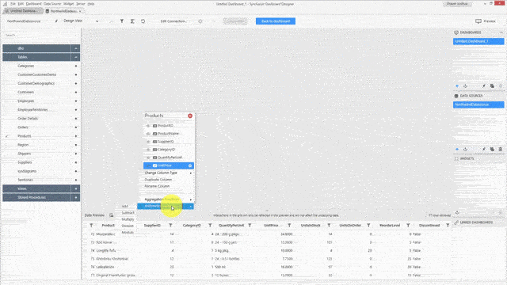This screenshot has width=507, height=285.
Task: Click the refresh icon in the toolbar
Action: tap(143, 21)
